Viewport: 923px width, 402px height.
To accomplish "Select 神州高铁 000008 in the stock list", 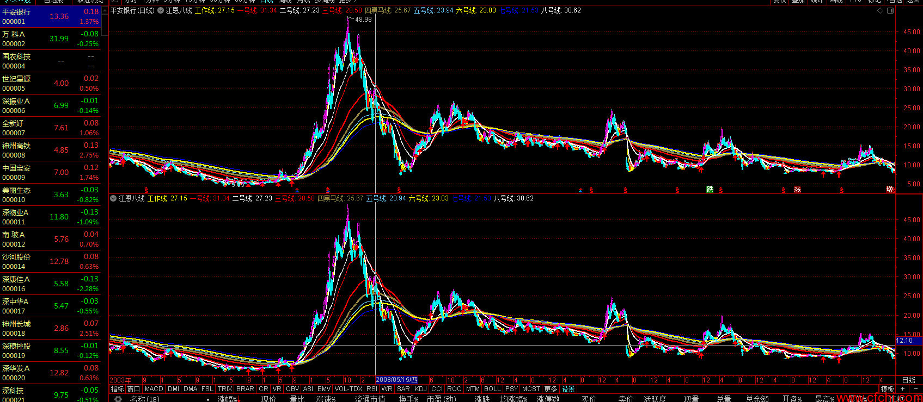I will pos(51,150).
